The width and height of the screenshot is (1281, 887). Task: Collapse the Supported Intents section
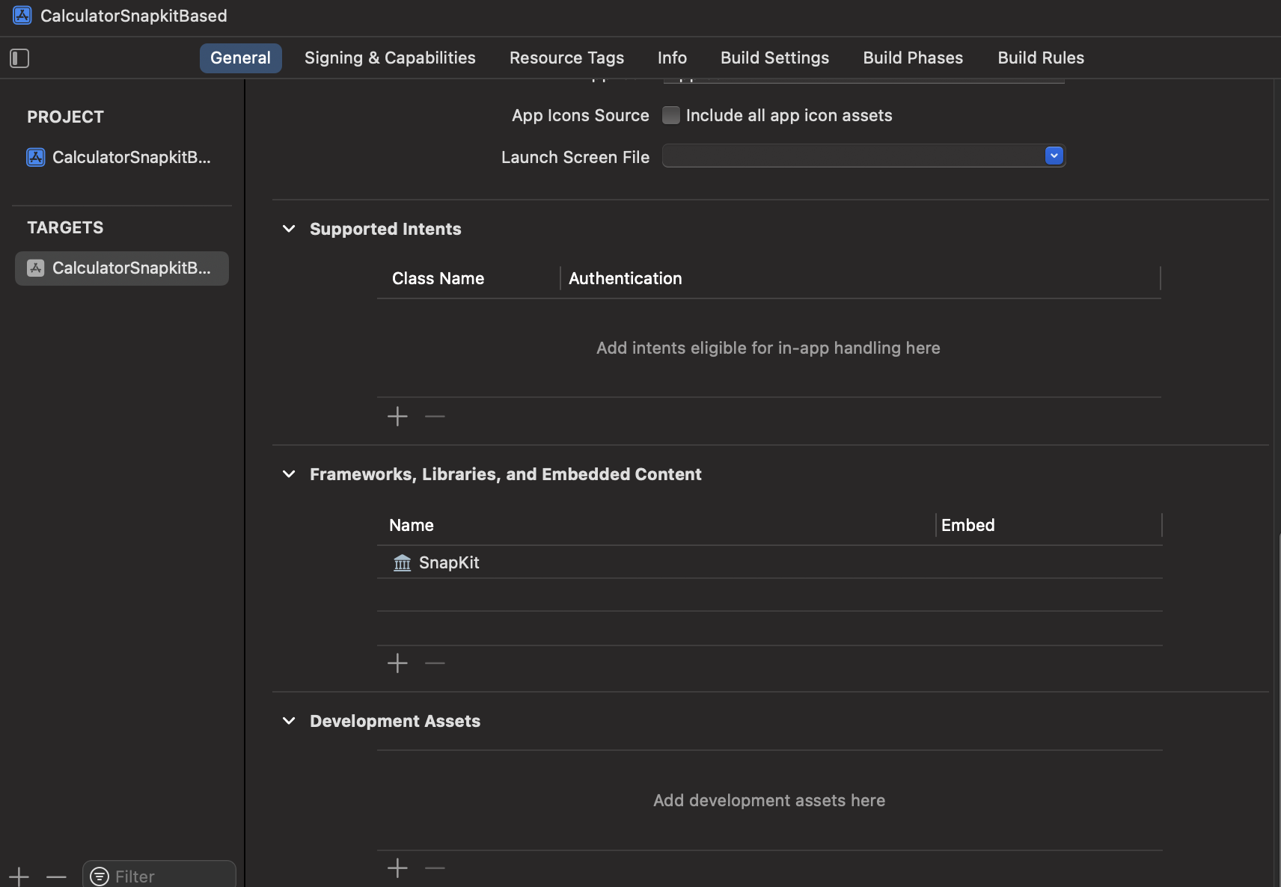289,229
